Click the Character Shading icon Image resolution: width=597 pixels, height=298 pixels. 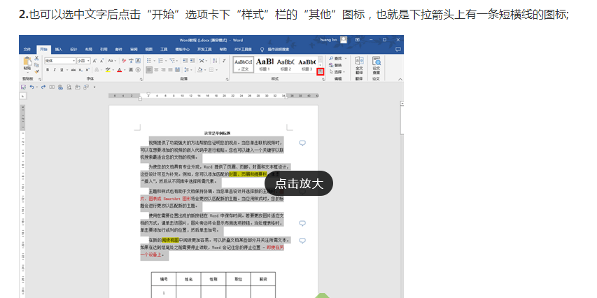click(x=131, y=70)
